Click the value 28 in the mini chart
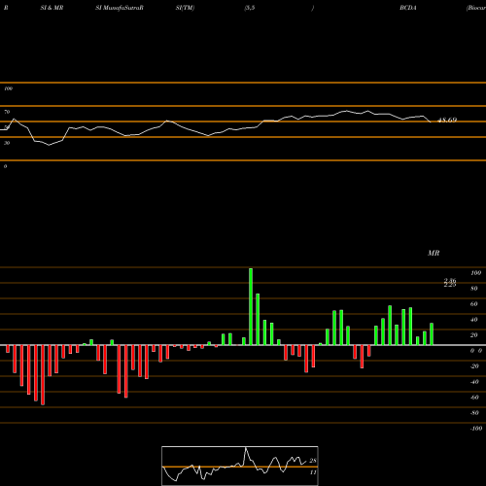Image resolution: width=486 pixels, height=486 pixels. pyautogui.click(x=313, y=461)
